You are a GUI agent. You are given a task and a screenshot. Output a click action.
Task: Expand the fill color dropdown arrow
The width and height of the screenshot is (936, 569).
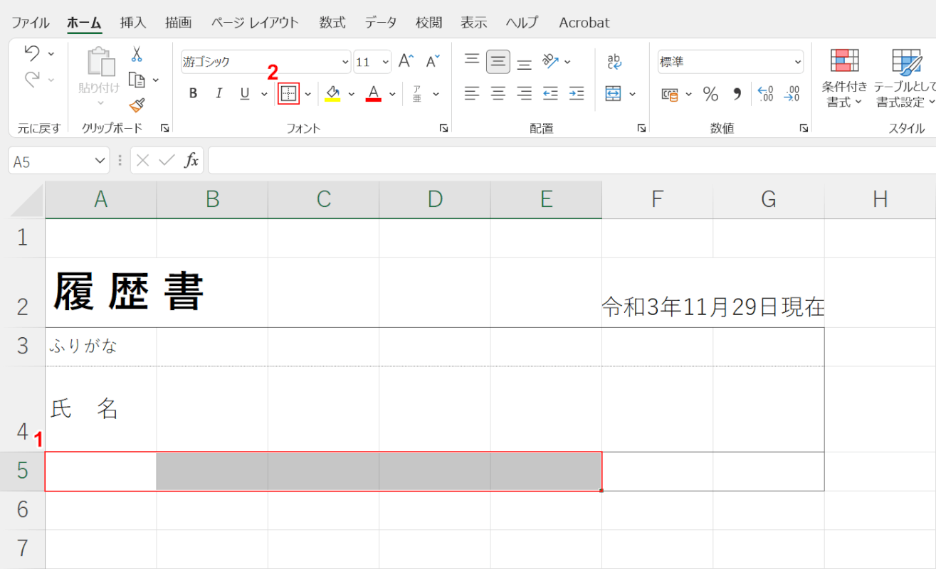point(351,94)
